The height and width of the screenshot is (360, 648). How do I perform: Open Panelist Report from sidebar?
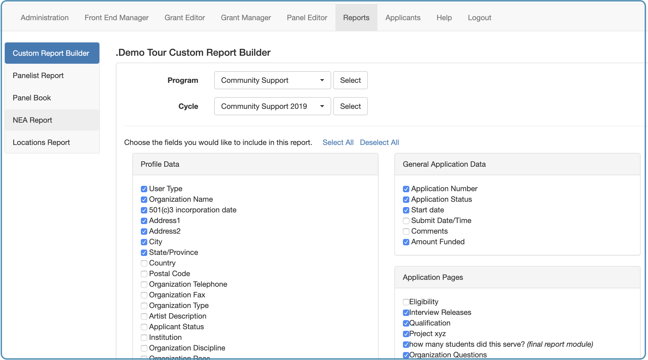click(52, 75)
